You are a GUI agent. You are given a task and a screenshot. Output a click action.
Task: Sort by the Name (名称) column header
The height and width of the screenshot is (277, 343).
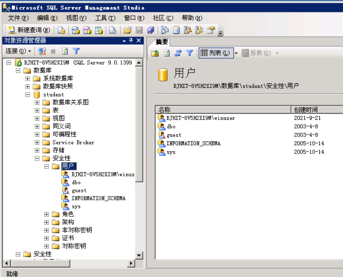click(223, 109)
